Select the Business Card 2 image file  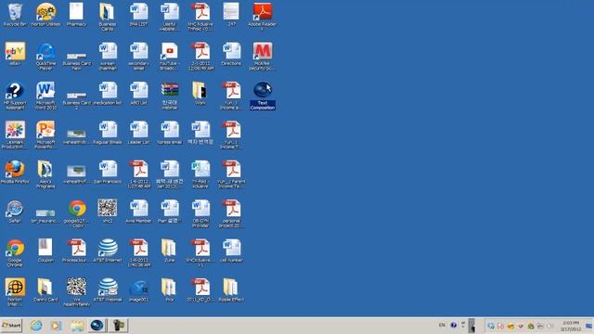point(76,100)
